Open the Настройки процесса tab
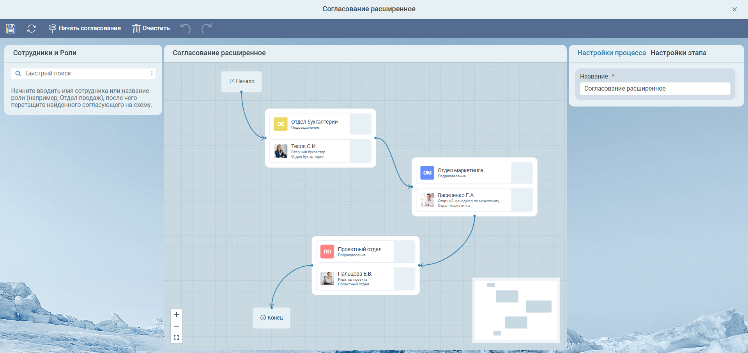Viewport: 748px width, 353px height. coord(611,53)
